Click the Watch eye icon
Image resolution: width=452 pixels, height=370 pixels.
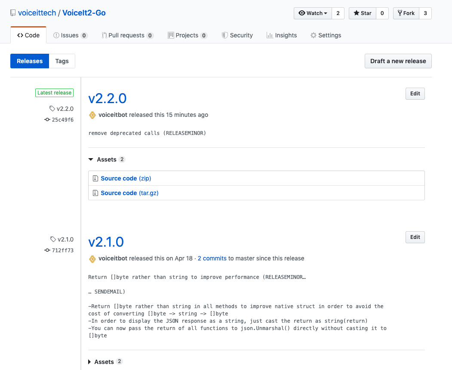[x=302, y=13]
